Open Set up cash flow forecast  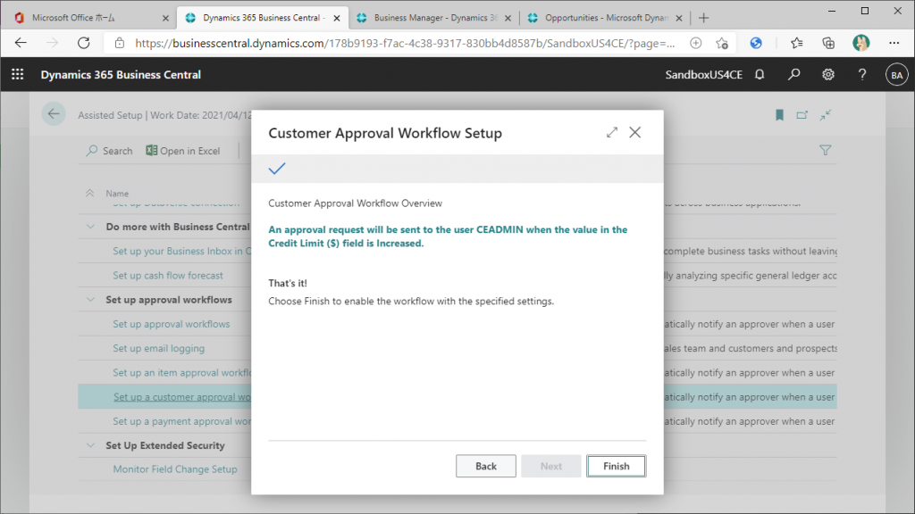click(168, 275)
